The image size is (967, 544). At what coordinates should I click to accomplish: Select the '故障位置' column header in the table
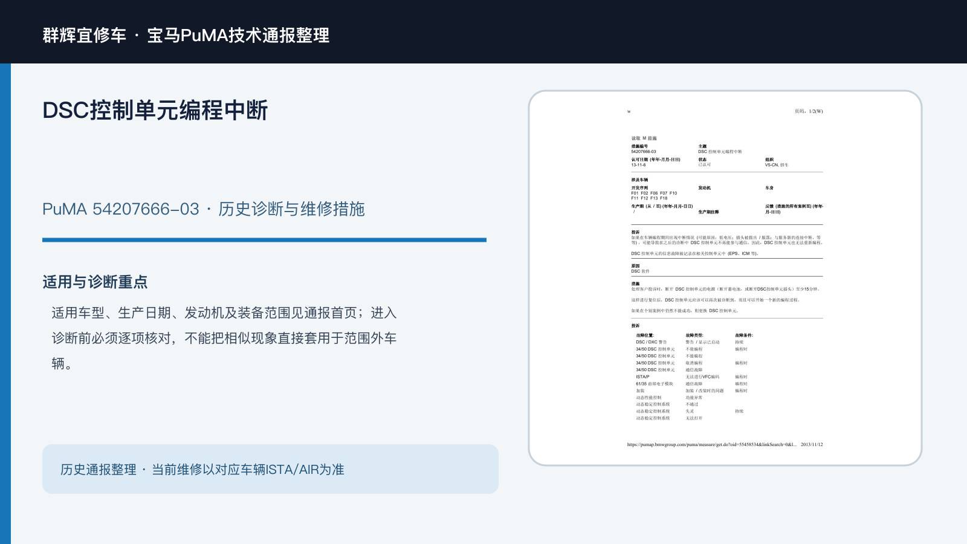pyautogui.click(x=645, y=335)
